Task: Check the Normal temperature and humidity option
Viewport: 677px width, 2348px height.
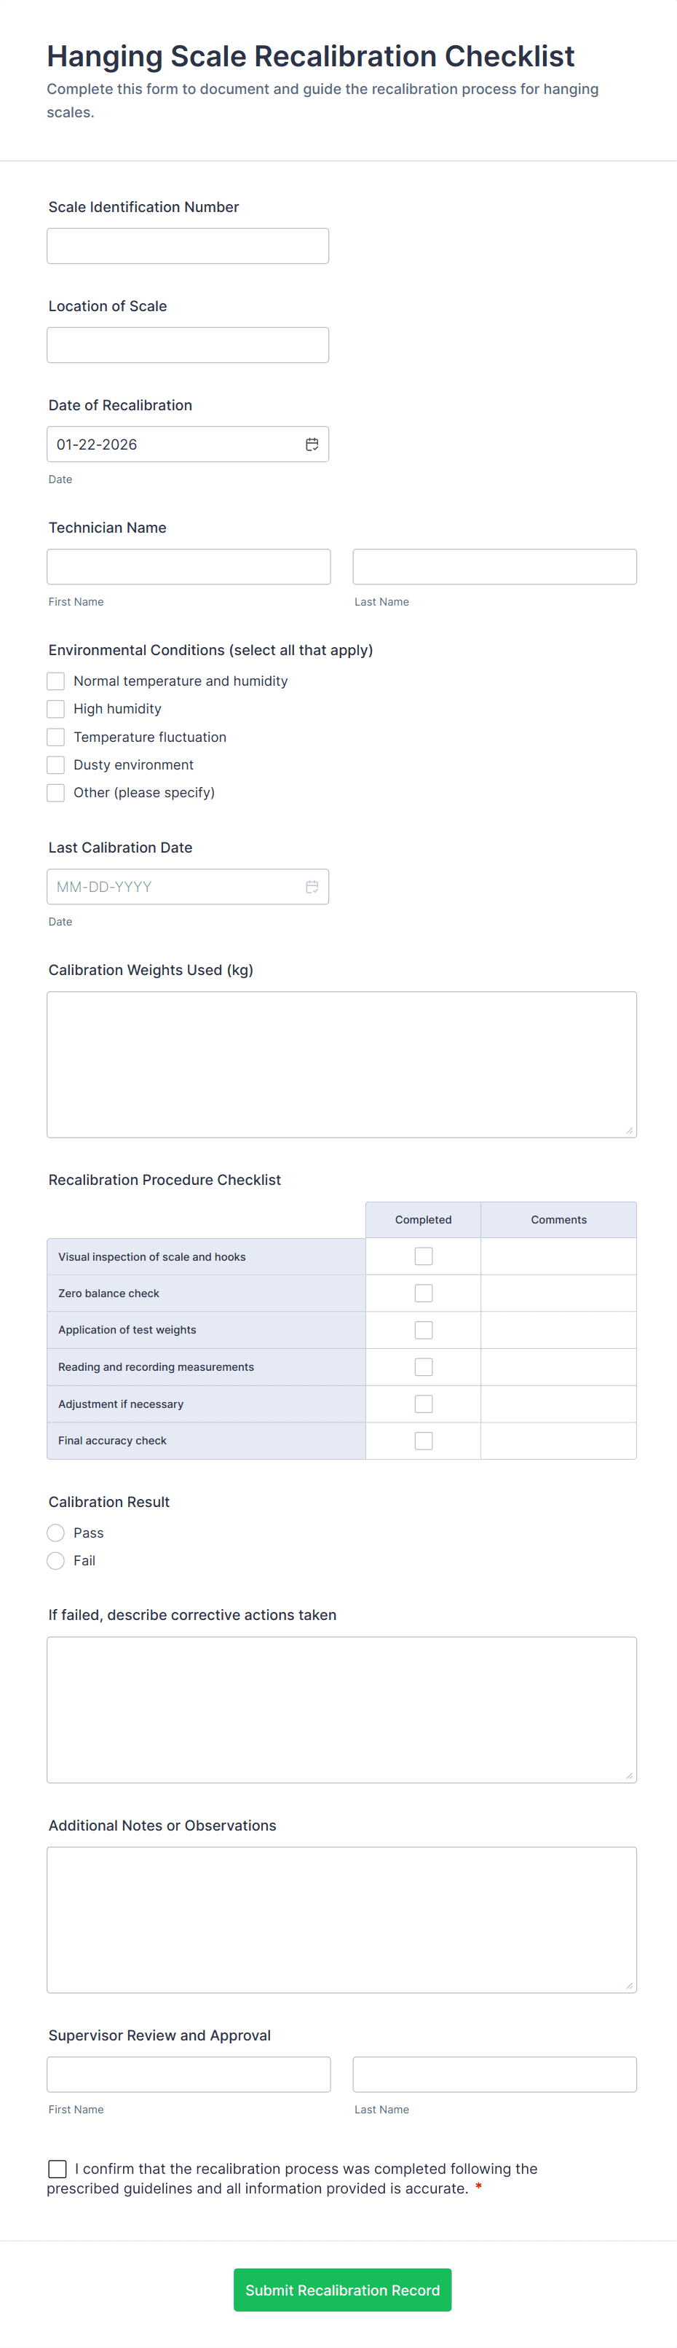Action: [55, 681]
